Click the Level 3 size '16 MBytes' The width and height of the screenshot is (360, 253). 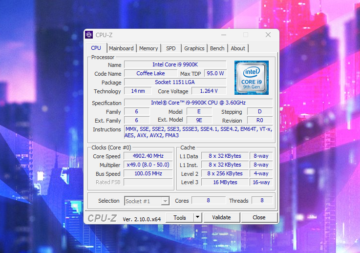coord(225,182)
